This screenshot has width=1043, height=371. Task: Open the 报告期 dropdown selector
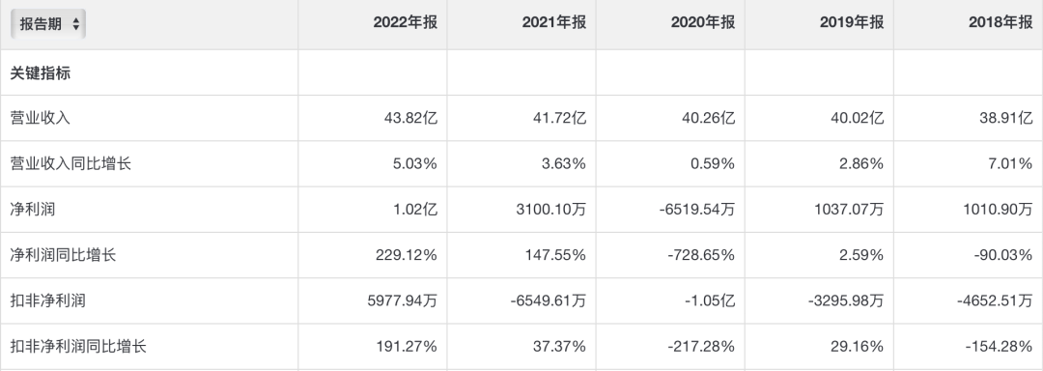(x=48, y=24)
